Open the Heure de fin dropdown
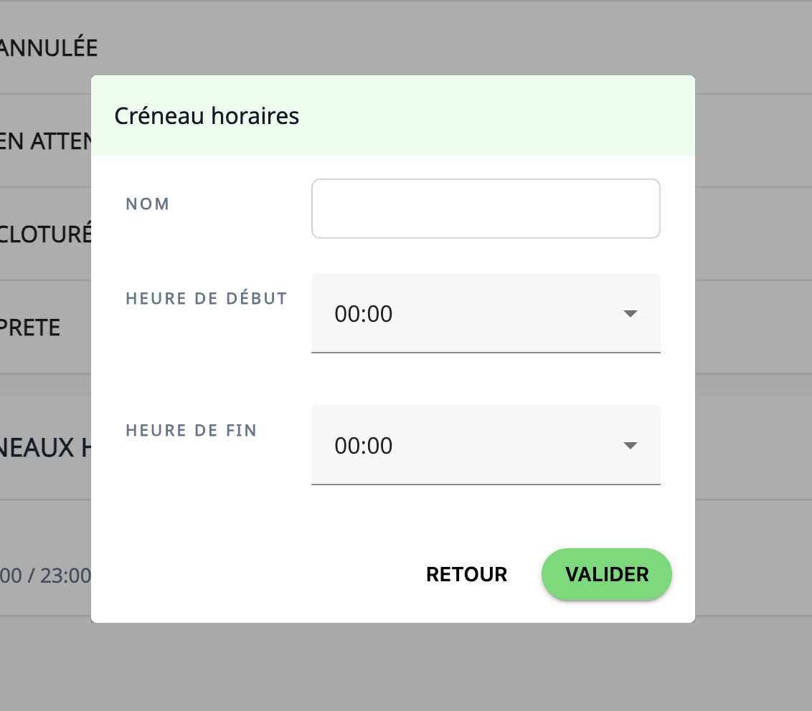812x711 pixels. coord(473,445)
